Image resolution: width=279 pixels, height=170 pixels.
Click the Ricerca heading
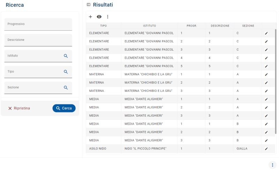(15, 5)
